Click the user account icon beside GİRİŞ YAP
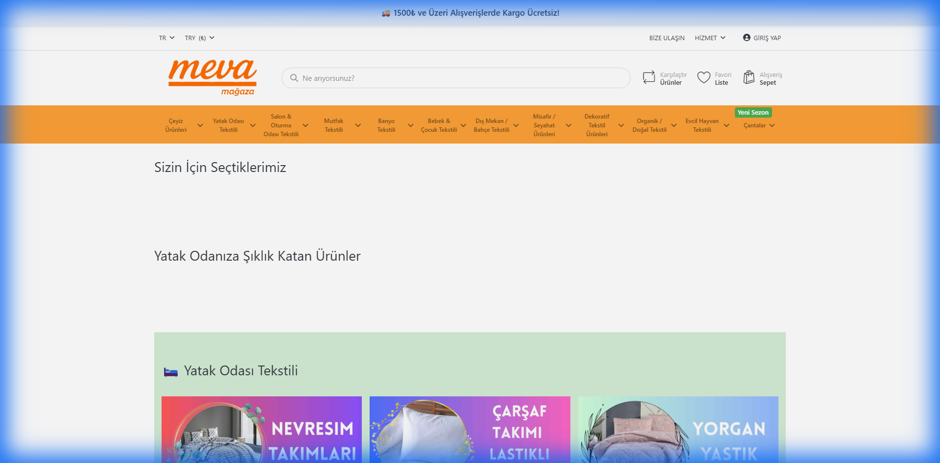The width and height of the screenshot is (940, 463). 746,38
